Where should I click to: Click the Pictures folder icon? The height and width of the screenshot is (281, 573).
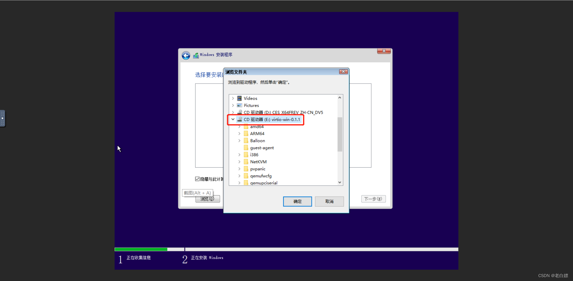pyautogui.click(x=239, y=105)
